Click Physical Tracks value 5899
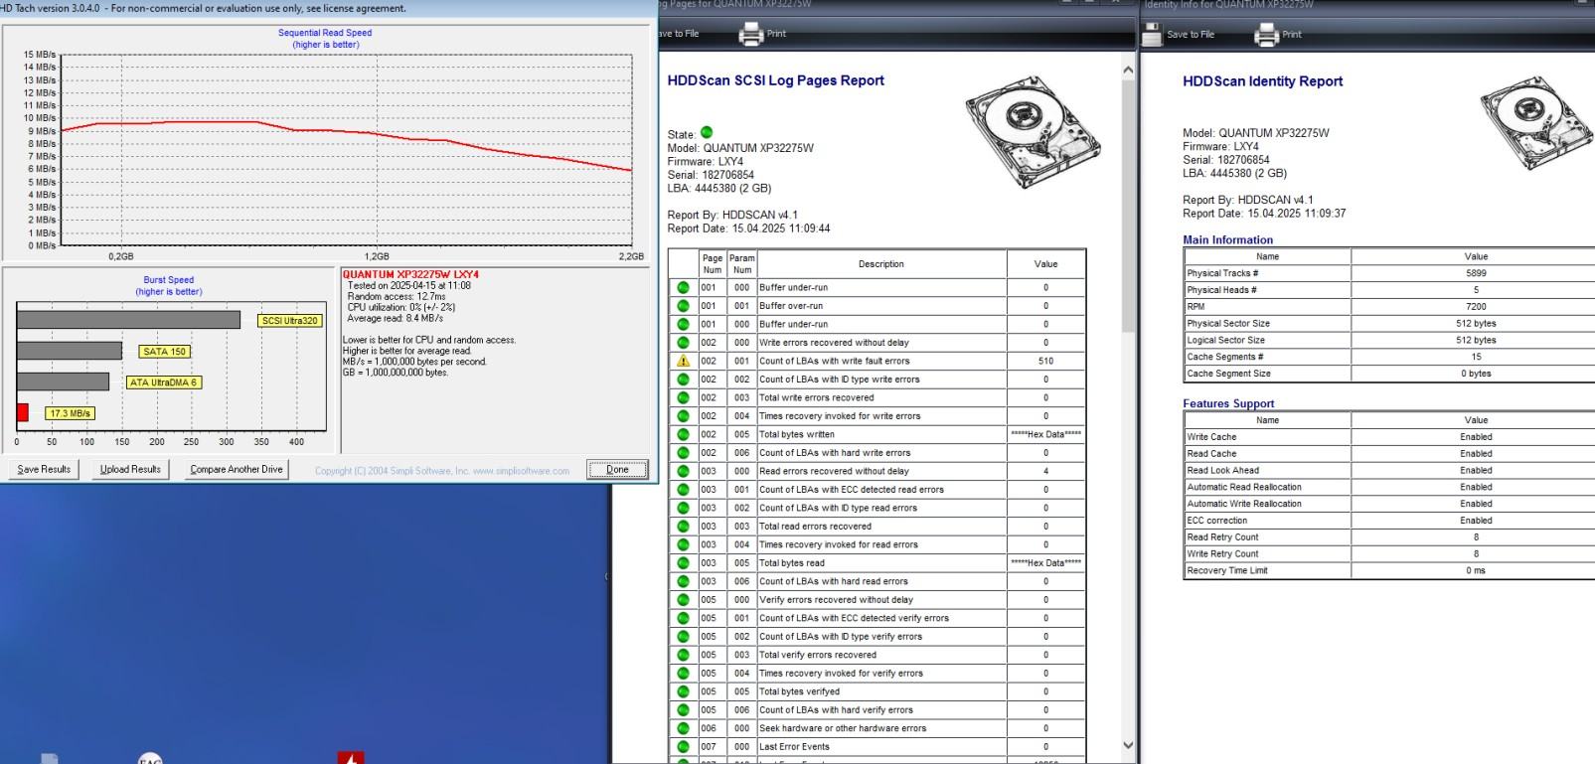This screenshot has width=1595, height=764. point(1476,273)
